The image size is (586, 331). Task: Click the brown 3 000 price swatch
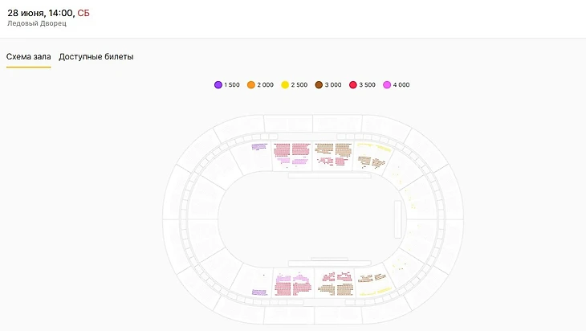pos(319,85)
